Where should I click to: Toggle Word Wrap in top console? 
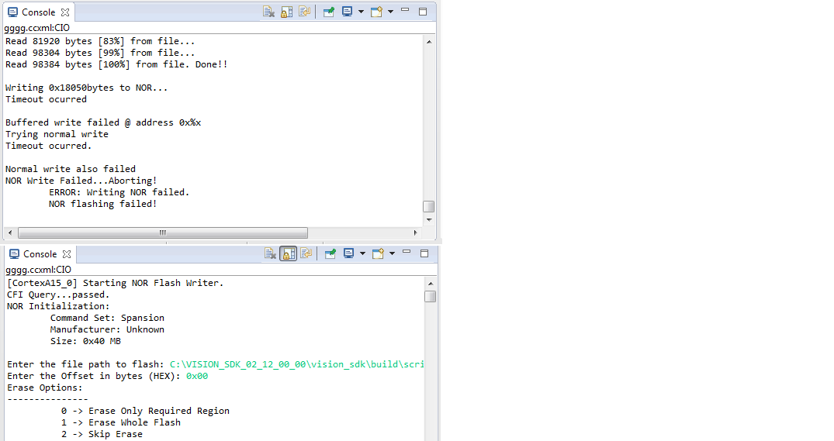[x=304, y=12]
